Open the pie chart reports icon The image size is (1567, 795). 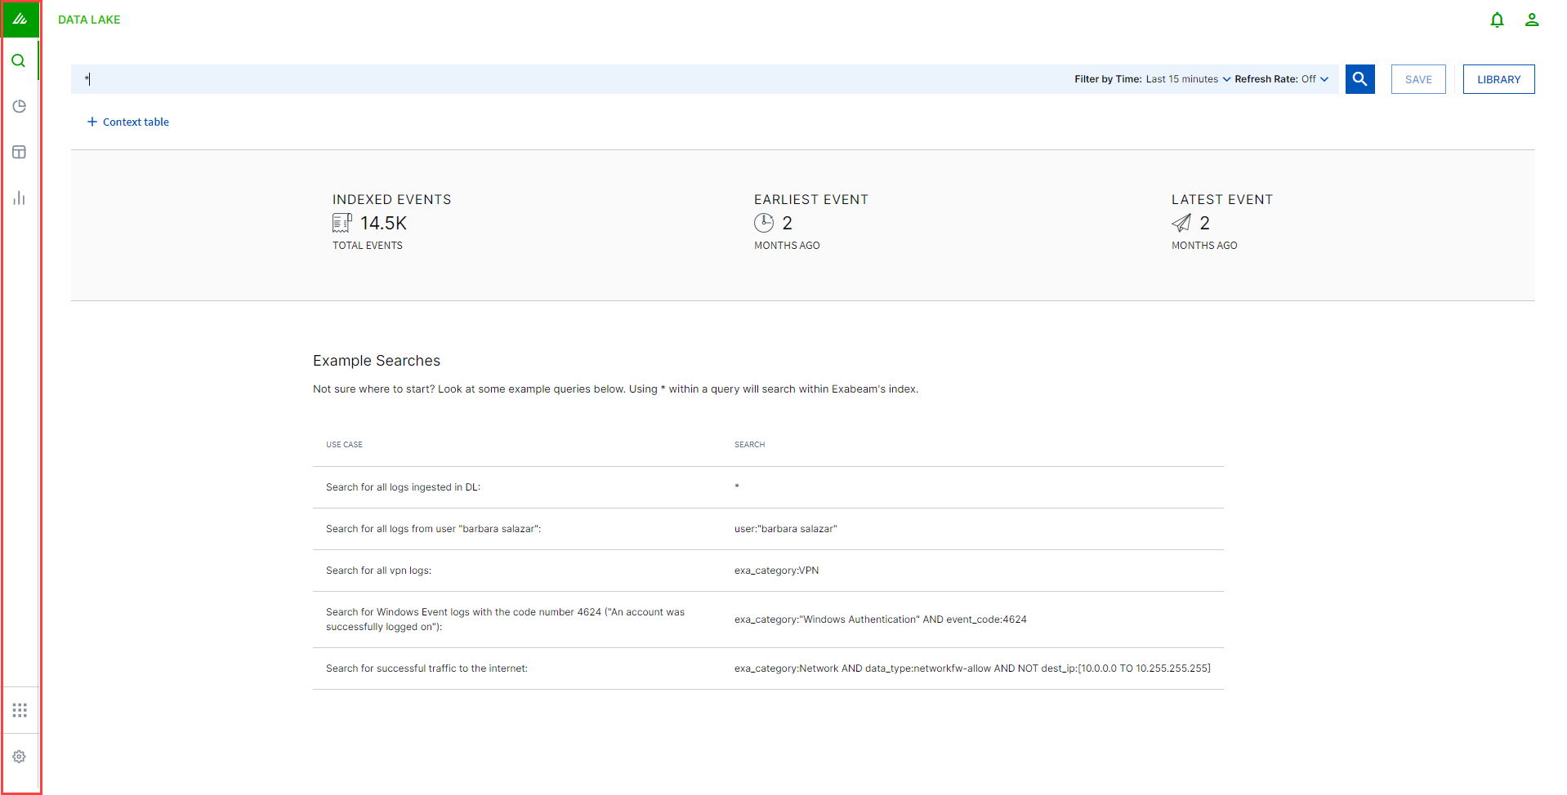pyautogui.click(x=20, y=107)
